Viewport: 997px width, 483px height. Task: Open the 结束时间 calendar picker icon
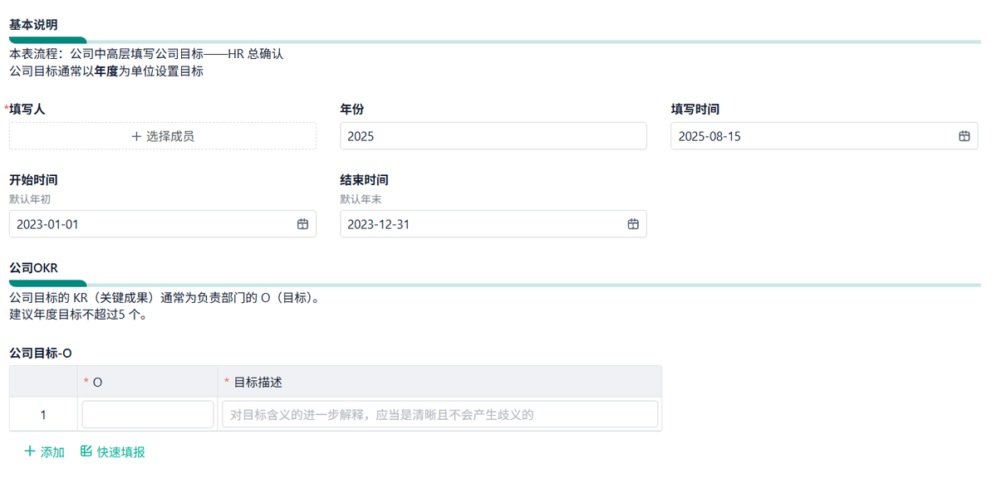tap(633, 224)
